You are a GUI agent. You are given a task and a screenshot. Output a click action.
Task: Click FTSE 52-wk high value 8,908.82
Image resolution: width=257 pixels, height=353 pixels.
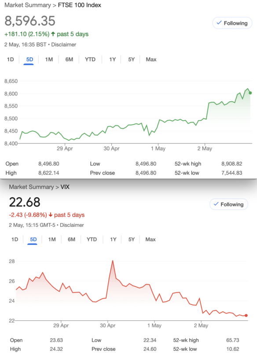[x=232, y=164]
